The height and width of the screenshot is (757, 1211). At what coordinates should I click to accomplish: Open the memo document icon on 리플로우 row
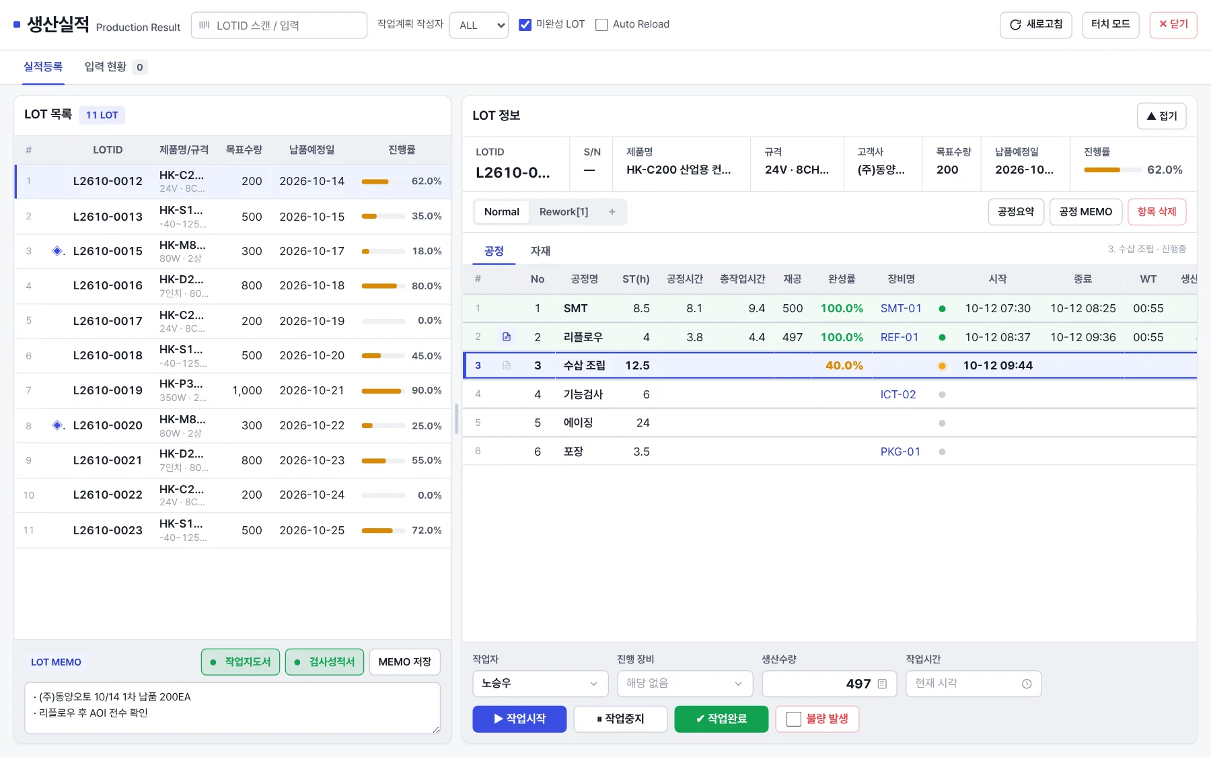point(507,336)
